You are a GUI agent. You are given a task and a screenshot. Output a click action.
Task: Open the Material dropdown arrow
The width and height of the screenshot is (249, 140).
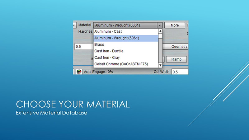click(160, 25)
